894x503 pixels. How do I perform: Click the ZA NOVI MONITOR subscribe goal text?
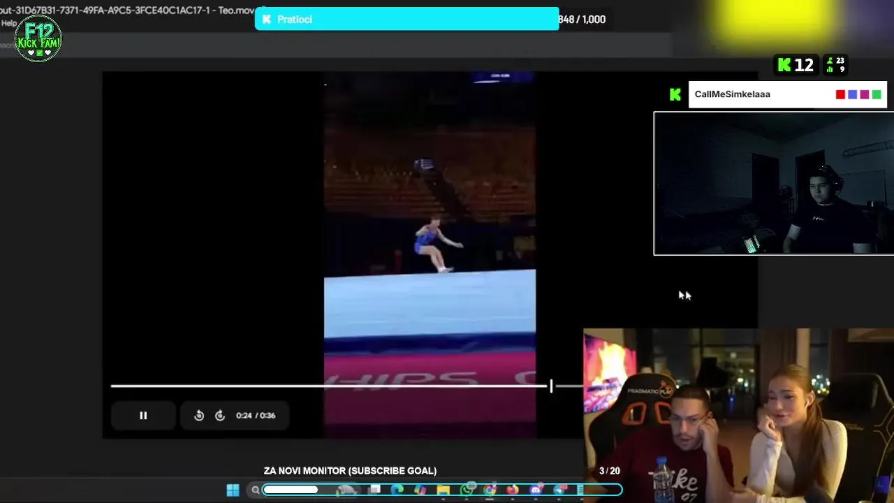click(x=350, y=471)
